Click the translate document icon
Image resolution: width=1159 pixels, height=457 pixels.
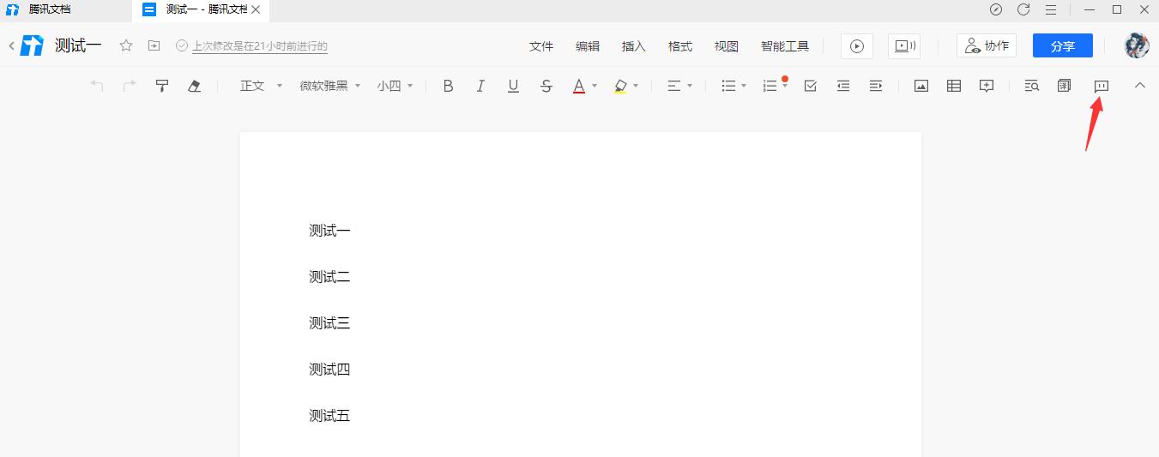(x=1065, y=86)
